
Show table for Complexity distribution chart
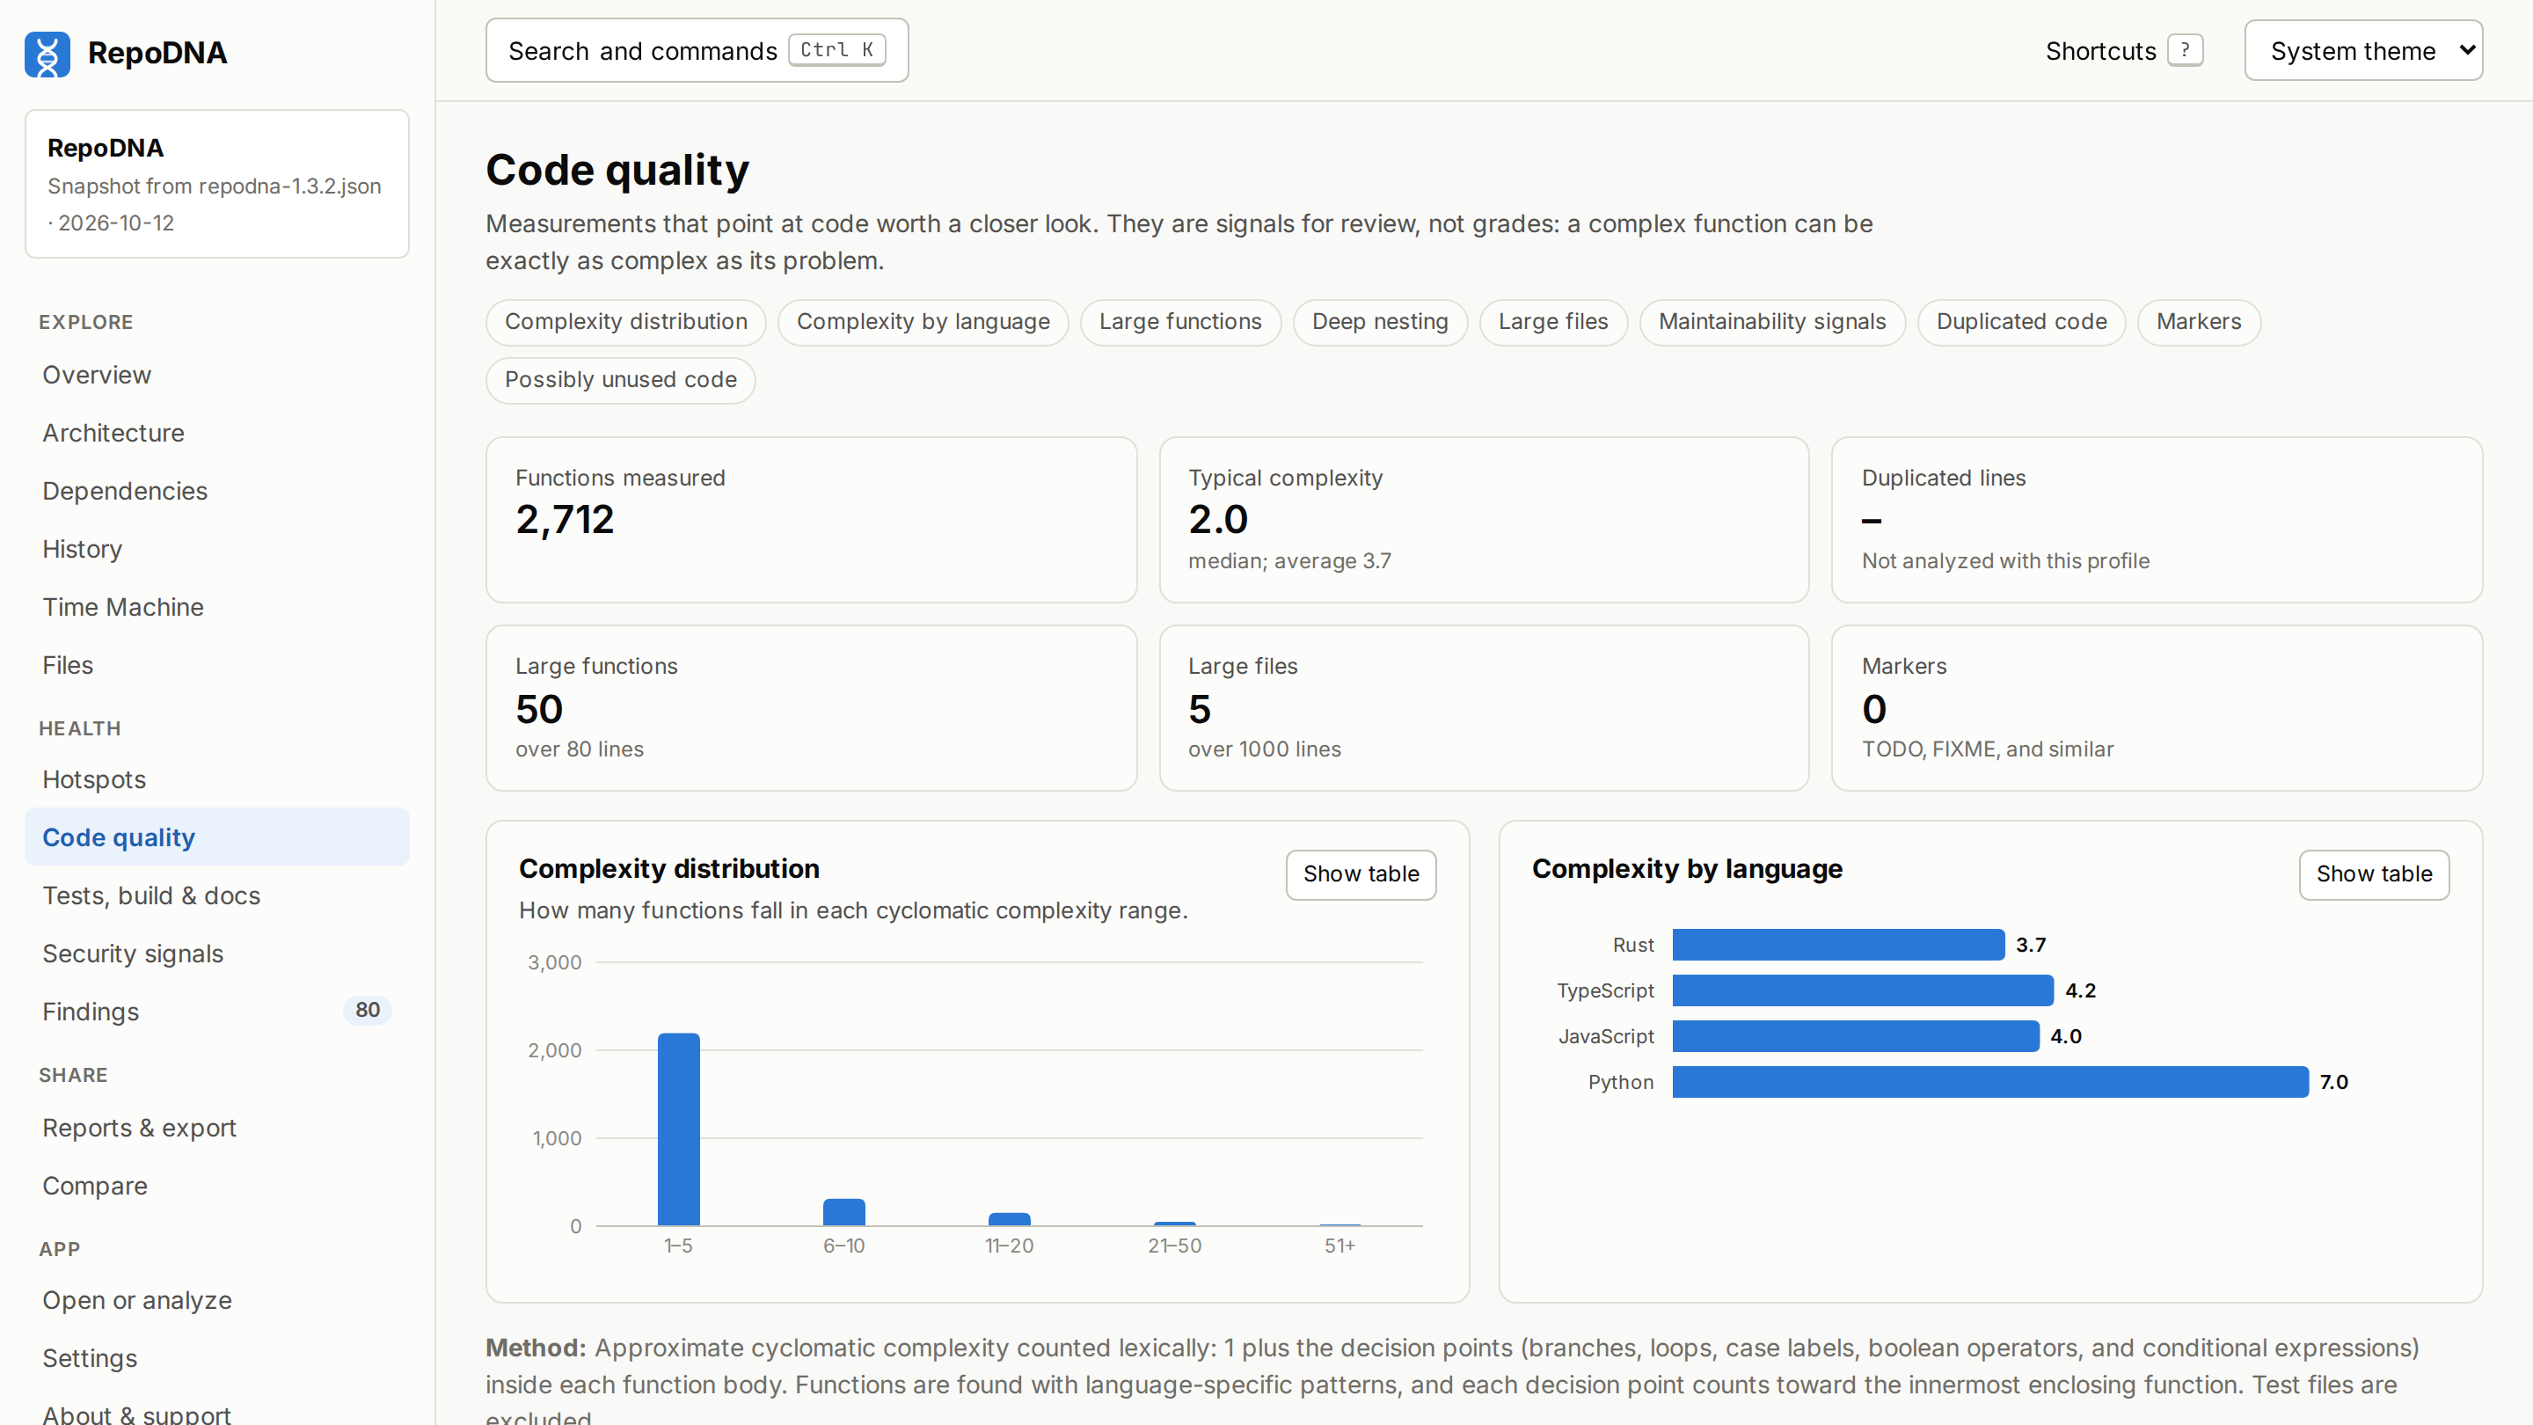coord(1361,873)
